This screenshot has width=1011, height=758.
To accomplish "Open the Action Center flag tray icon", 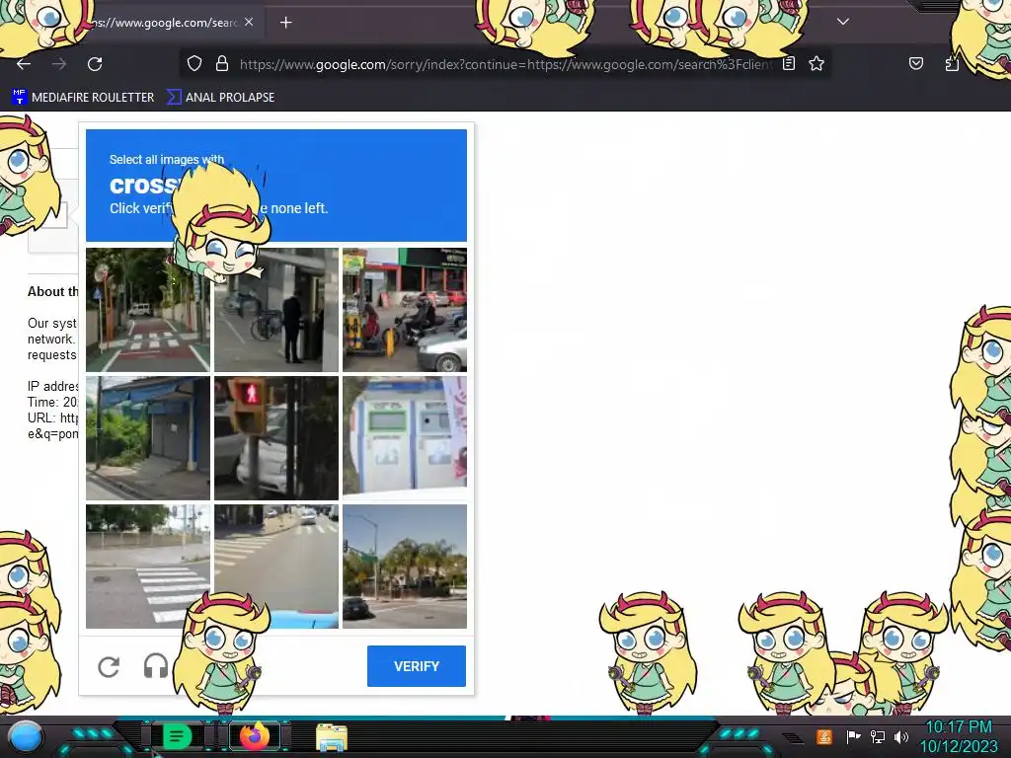I will click(853, 736).
